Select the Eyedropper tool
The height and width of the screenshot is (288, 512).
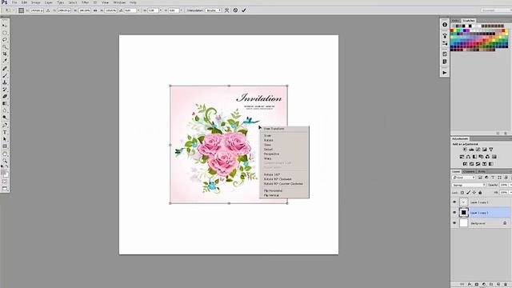point(5,61)
